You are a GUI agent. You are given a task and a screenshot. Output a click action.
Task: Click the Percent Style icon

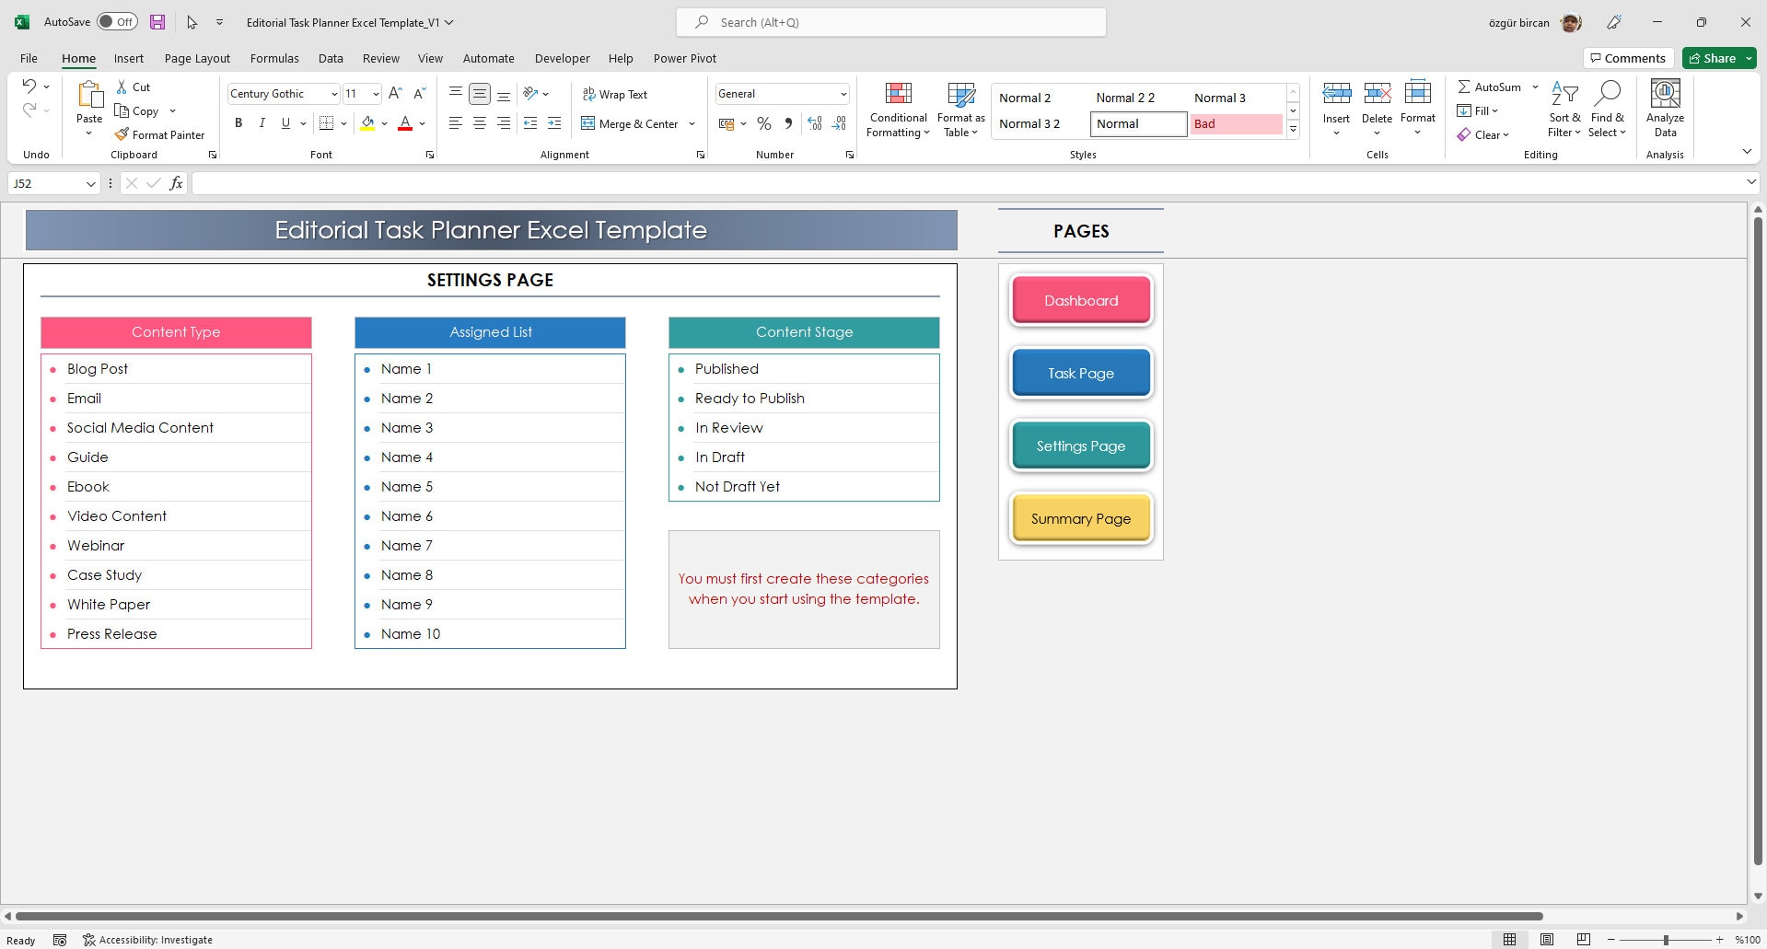click(763, 123)
